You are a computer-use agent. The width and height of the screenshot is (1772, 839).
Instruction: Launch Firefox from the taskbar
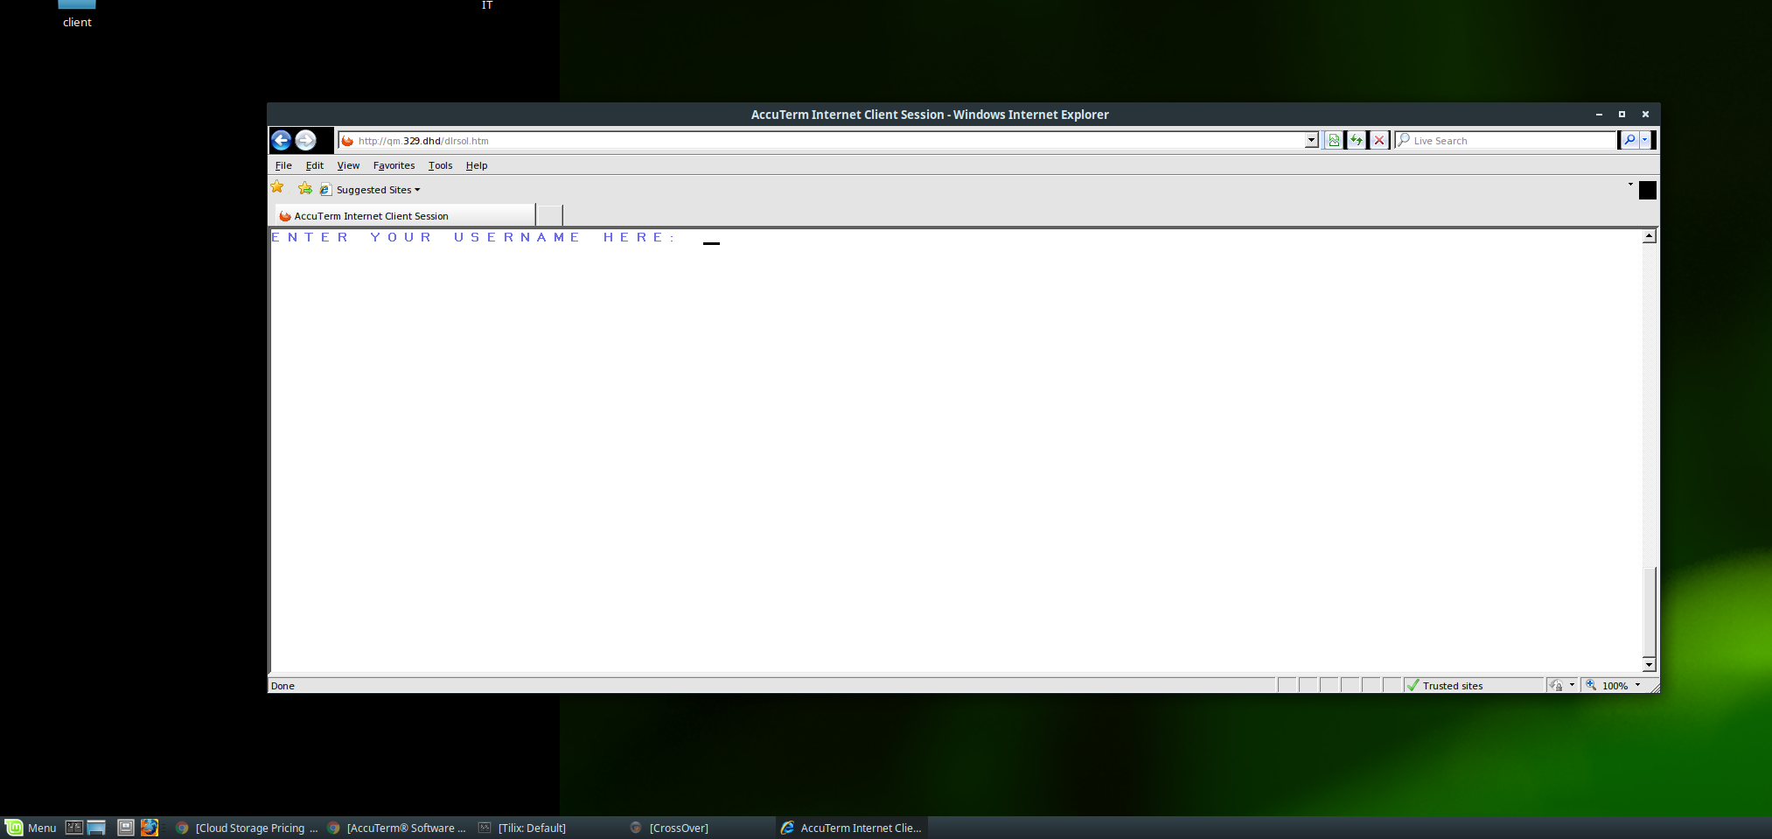pyautogui.click(x=150, y=828)
